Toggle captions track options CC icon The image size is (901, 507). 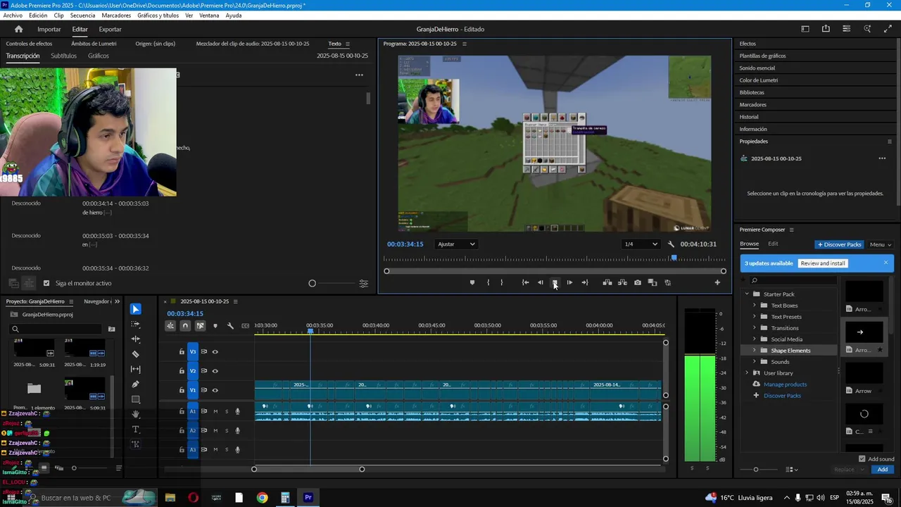245,326
